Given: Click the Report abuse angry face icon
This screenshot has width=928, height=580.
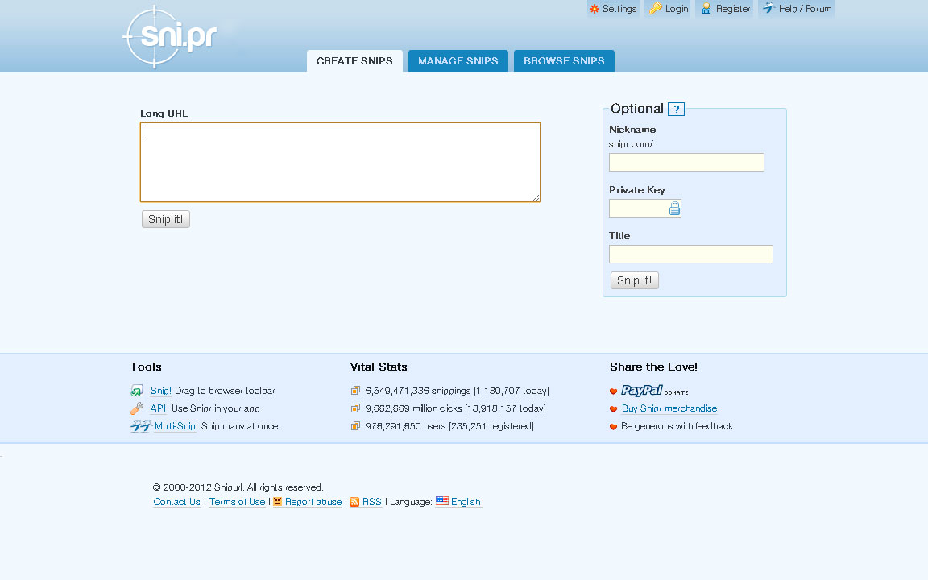Looking at the screenshot, I should [x=278, y=502].
